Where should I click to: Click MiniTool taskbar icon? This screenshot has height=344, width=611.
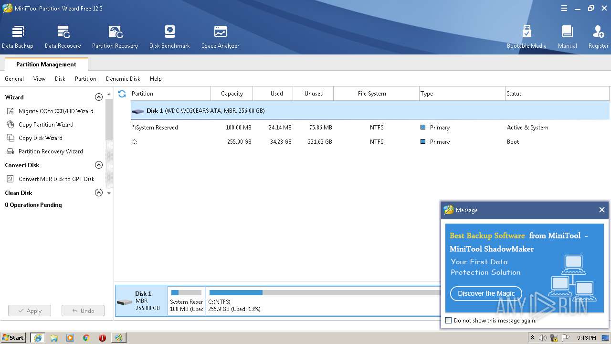[118, 338]
